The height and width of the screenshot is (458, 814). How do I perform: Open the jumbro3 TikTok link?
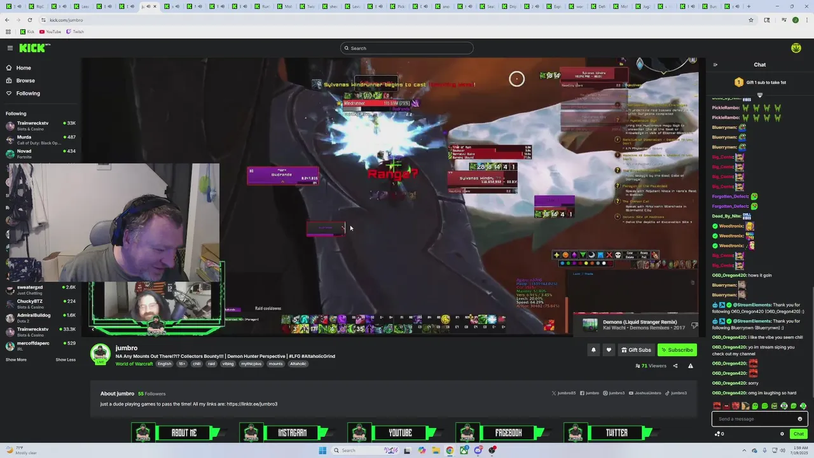click(x=676, y=393)
